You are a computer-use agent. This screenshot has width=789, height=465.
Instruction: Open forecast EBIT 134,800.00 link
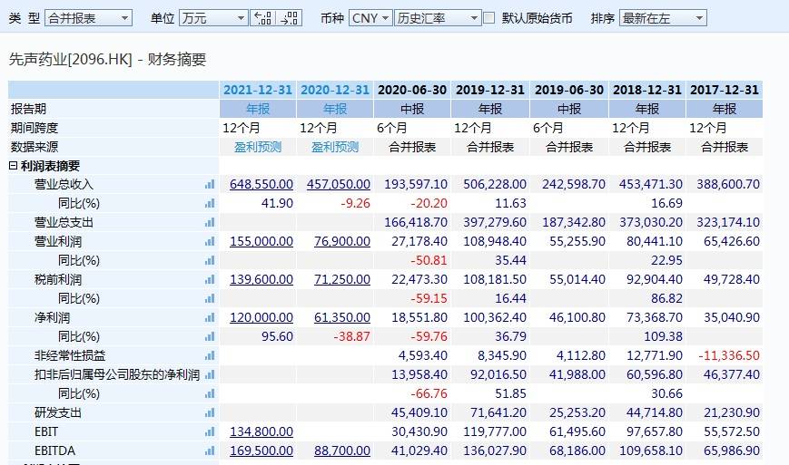(261, 431)
